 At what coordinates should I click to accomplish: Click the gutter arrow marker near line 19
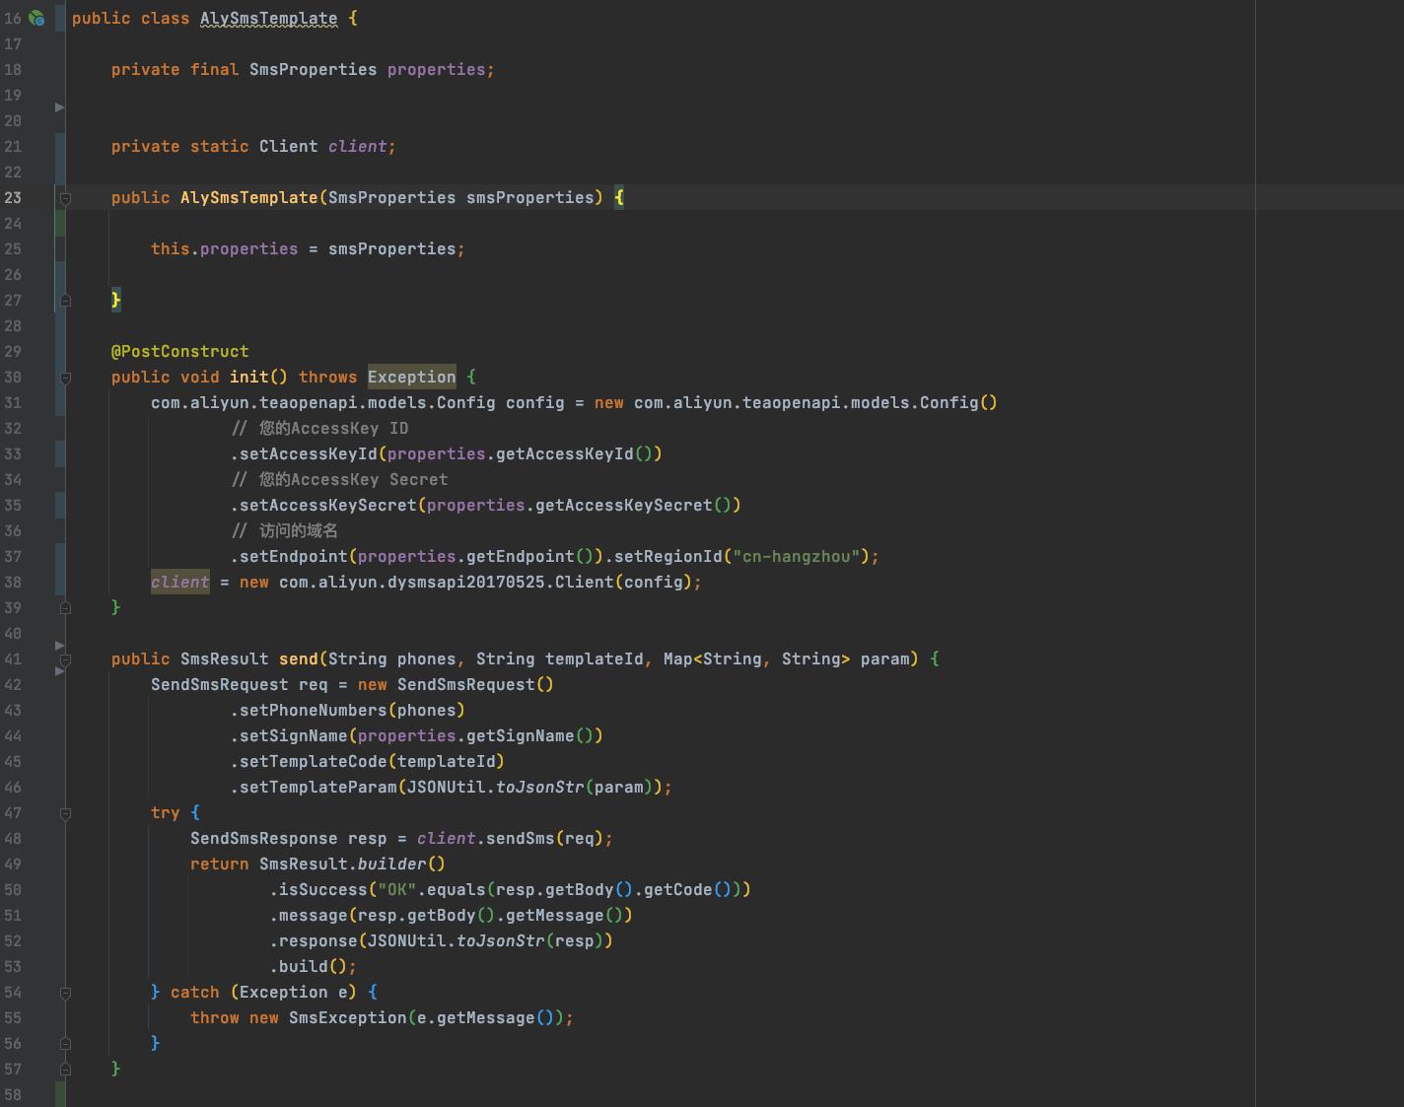(x=59, y=106)
